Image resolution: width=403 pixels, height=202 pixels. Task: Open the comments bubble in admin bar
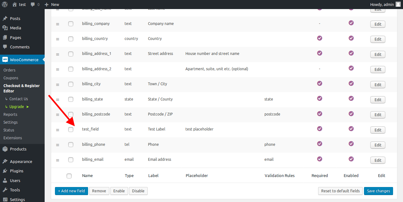33,5
